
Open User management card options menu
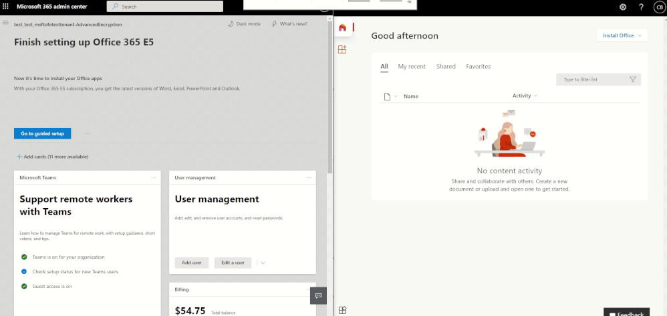(x=309, y=178)
